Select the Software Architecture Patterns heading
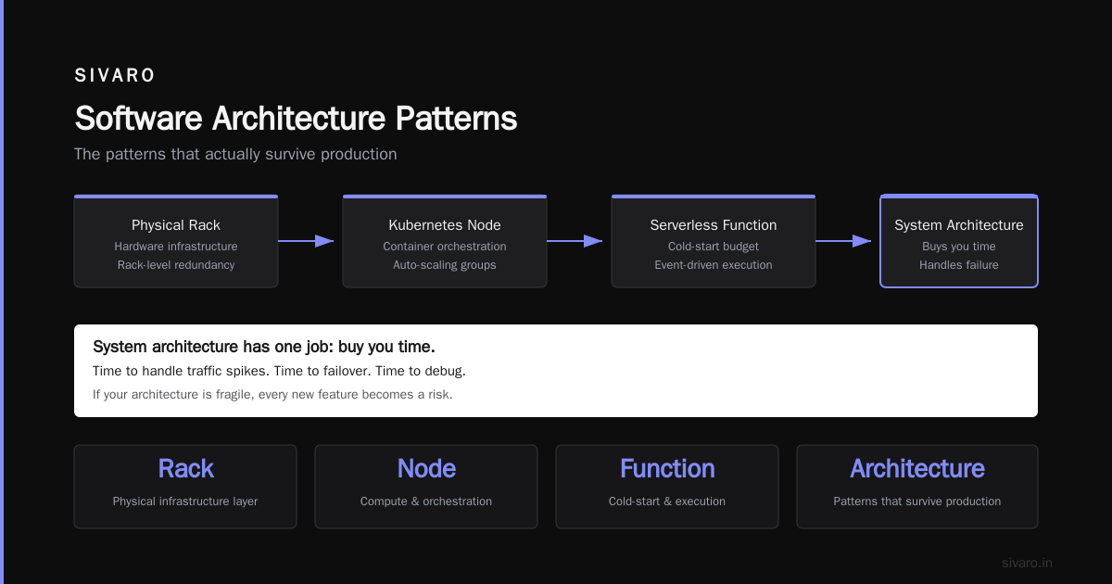The image size is (1112, 584). [296, 119]
